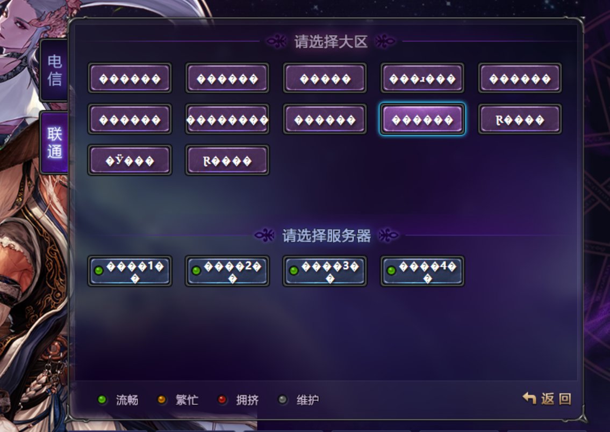
Task: Choose the third region button in top row
Action: 325,78
